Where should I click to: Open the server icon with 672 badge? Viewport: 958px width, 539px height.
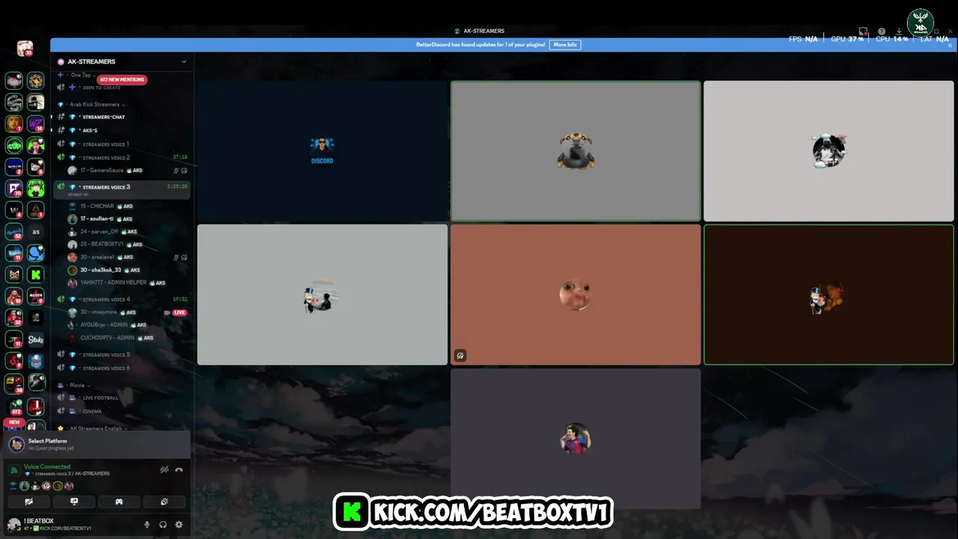[x=14, y=406]
